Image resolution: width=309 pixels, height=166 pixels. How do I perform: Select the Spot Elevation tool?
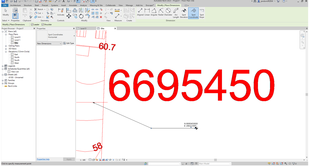pyautogui.click(x=184, y=13)
